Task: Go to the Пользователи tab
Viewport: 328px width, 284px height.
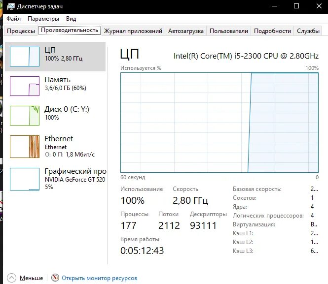Action: click(x=229, y=31)
